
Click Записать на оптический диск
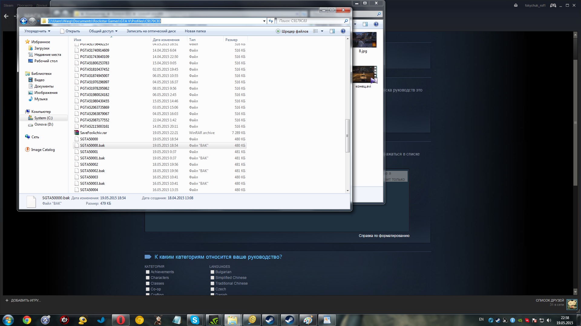coord(151,31)
